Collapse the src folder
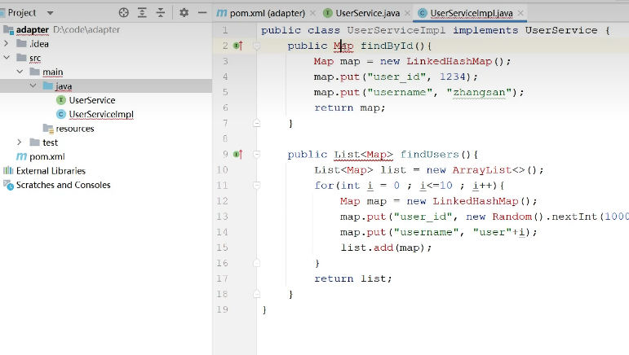Image resolution: width=629 pixels, height=355 pixels. 7,58
